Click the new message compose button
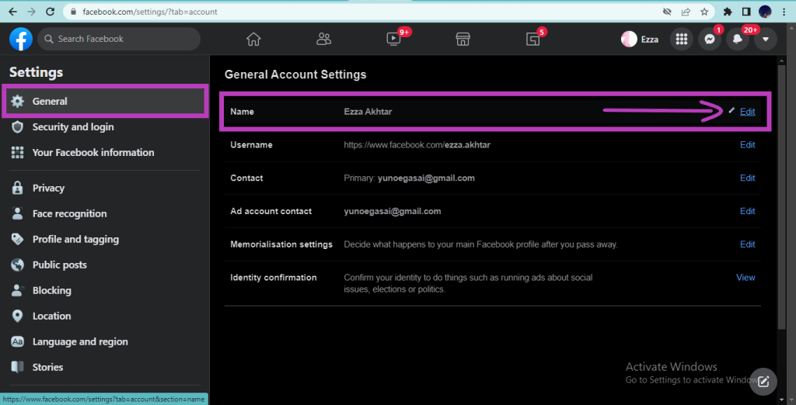The width and height of the screenshot is (796, 405). tap(763, 381)
